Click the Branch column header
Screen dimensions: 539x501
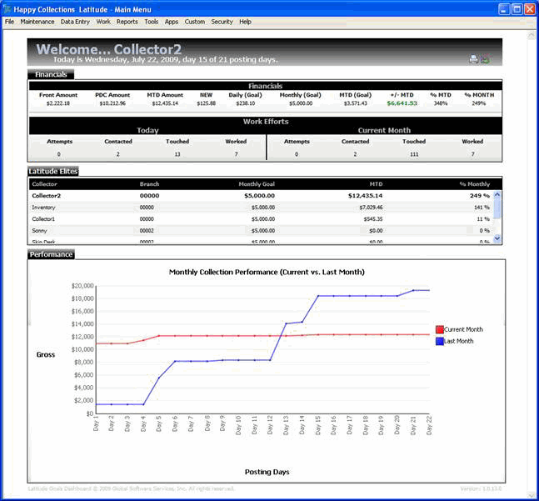pyautogui.click(x=149, y=184)
